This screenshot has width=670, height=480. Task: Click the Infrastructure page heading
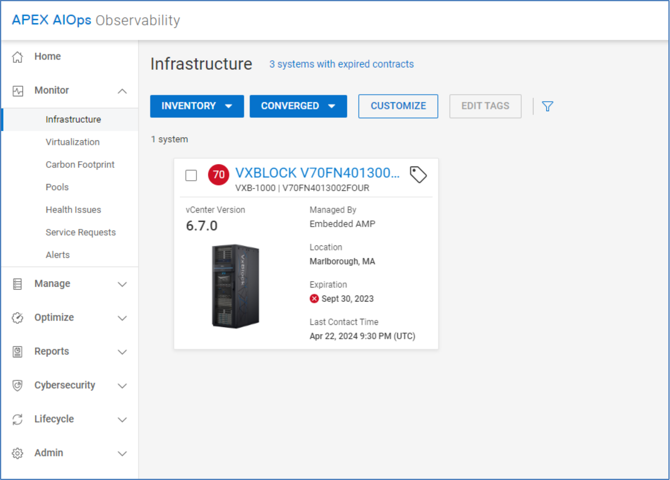201,64
